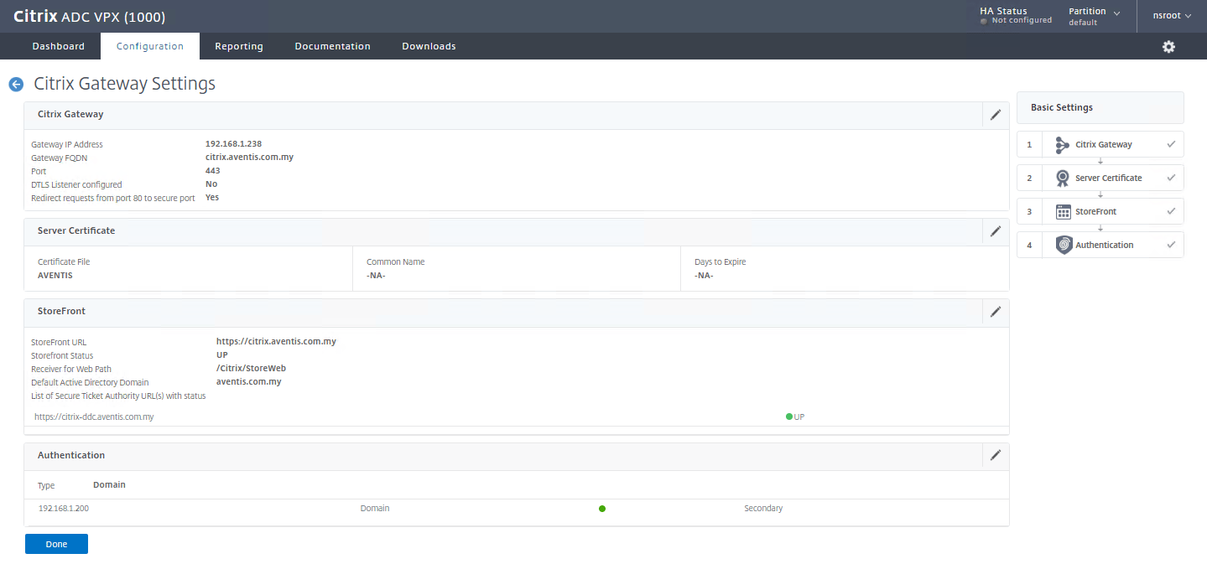Click the Done button
The width and height of the screenshot is (1207, 564).
point(55,543)
